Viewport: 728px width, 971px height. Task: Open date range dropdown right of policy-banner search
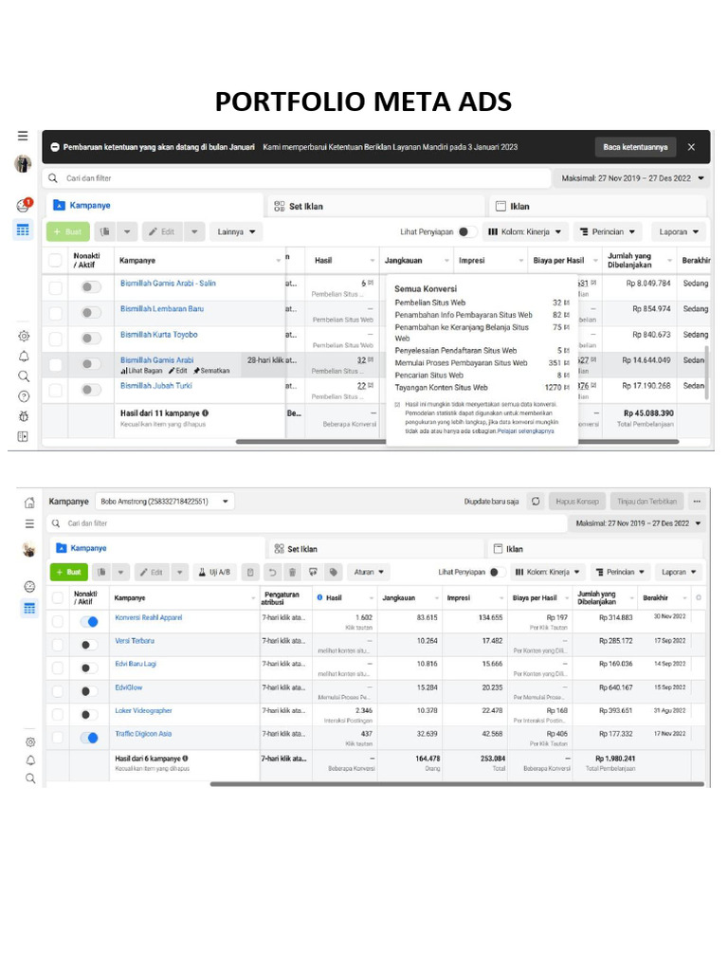[x=632, y=178]
